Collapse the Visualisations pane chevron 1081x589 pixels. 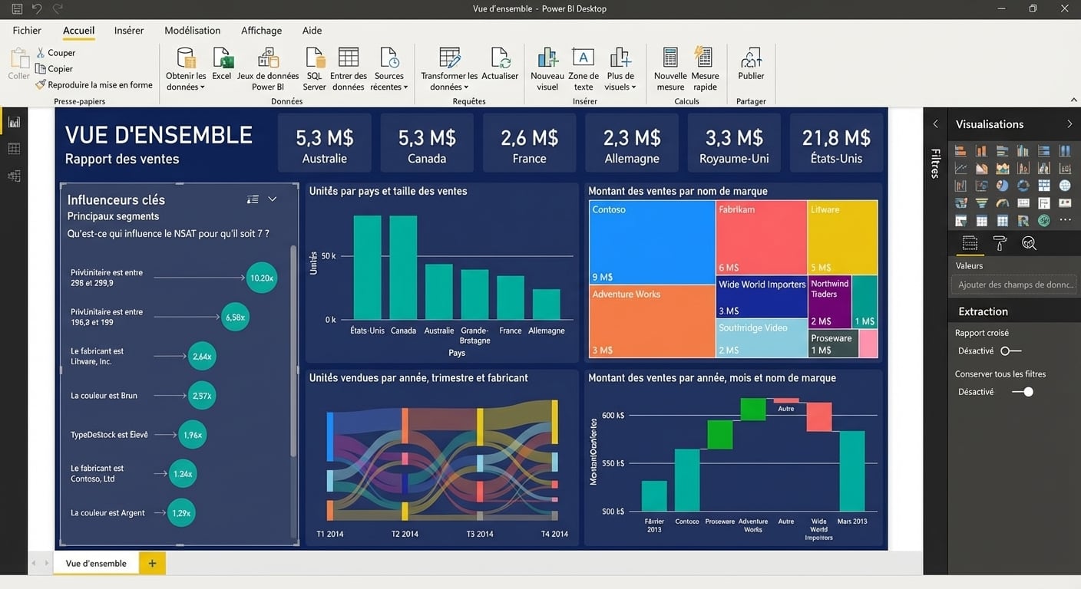point(1069,123)
